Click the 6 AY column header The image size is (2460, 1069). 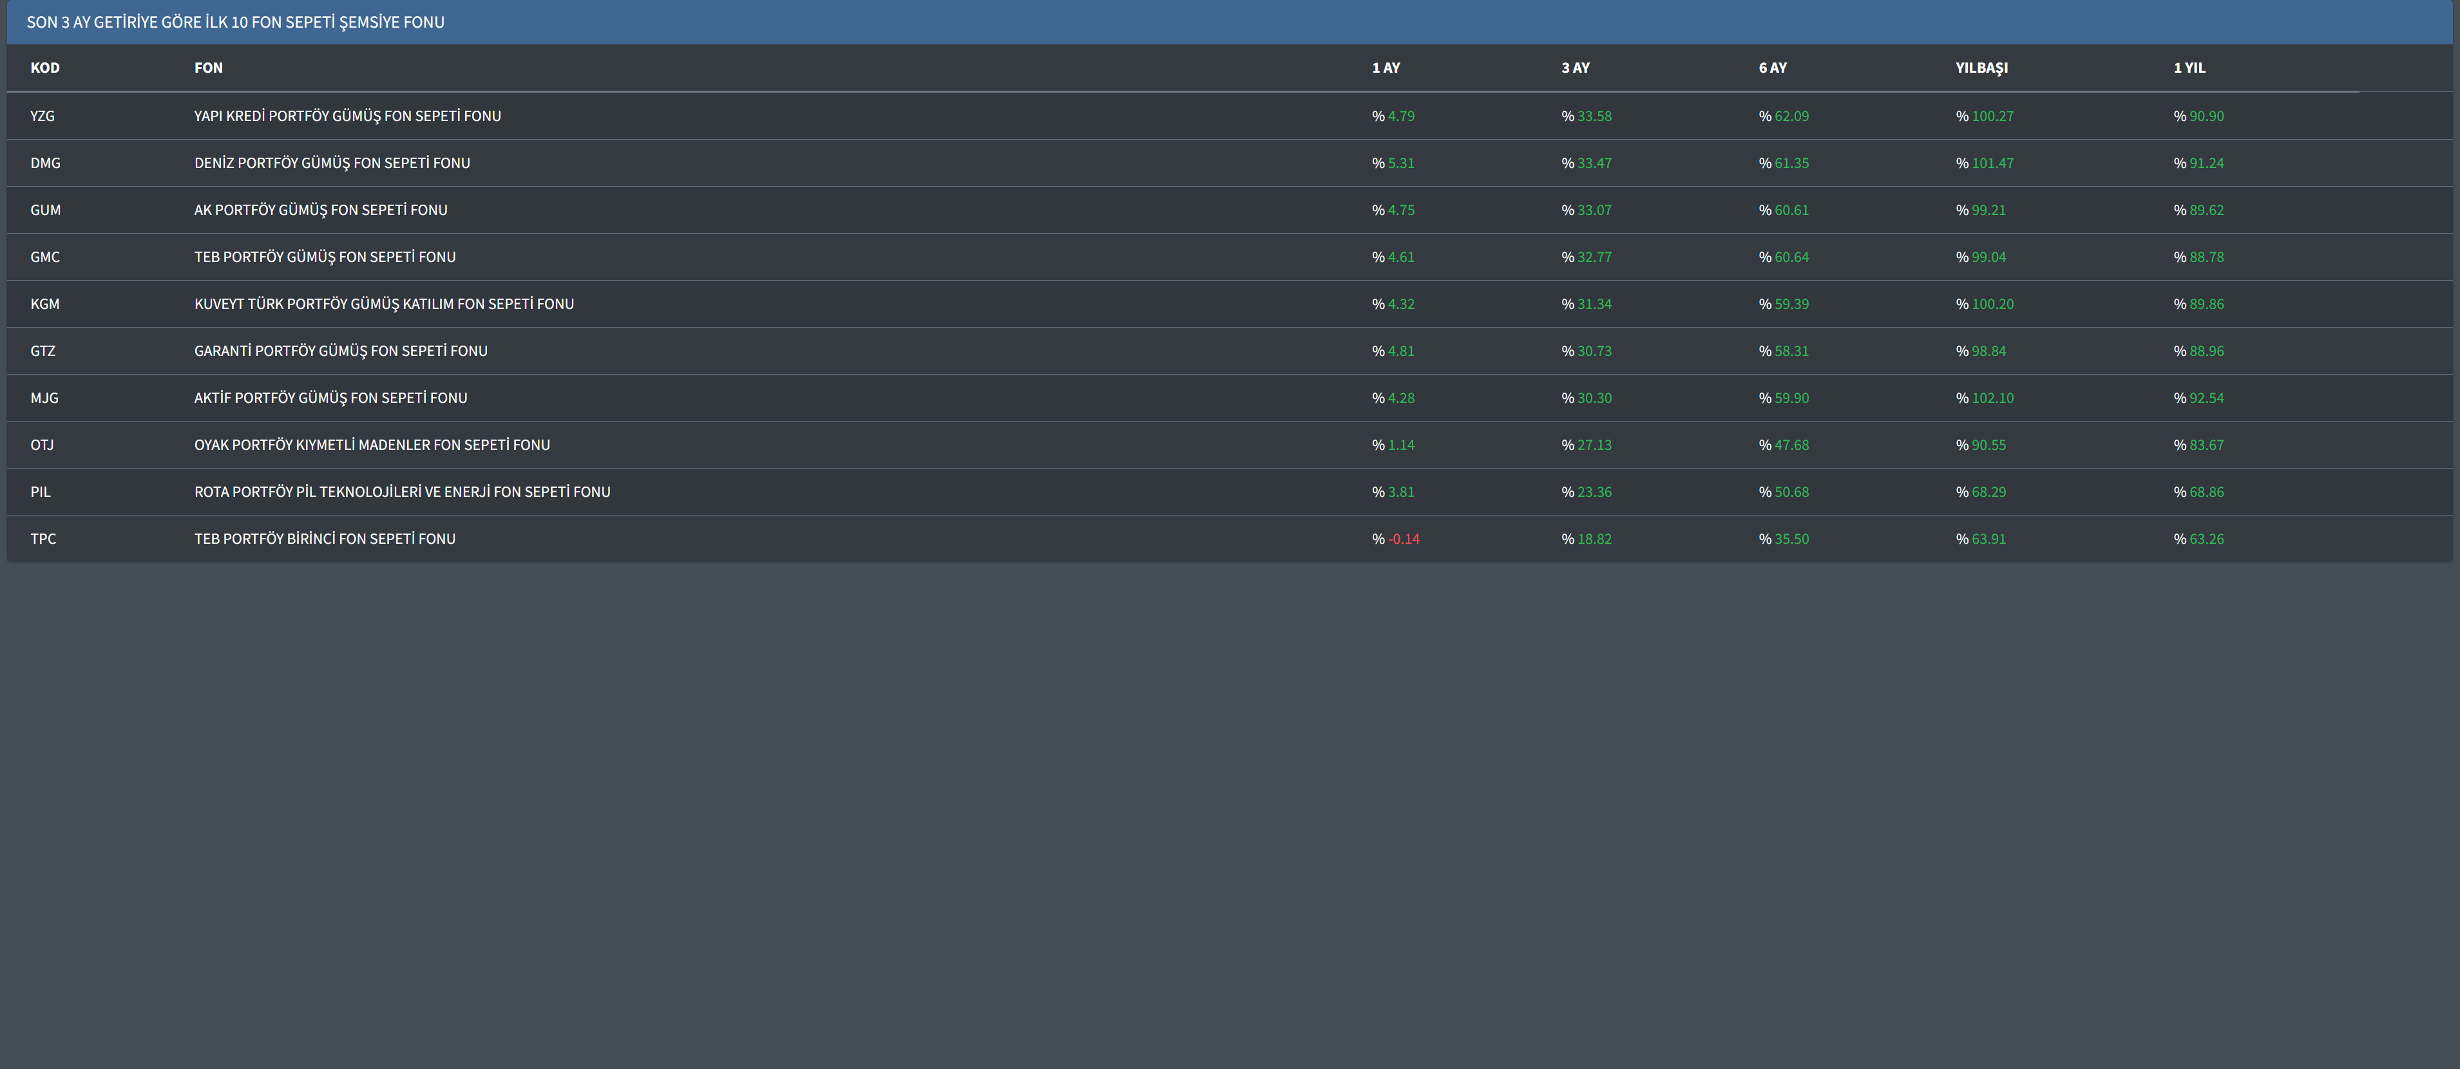point(1773,68)
